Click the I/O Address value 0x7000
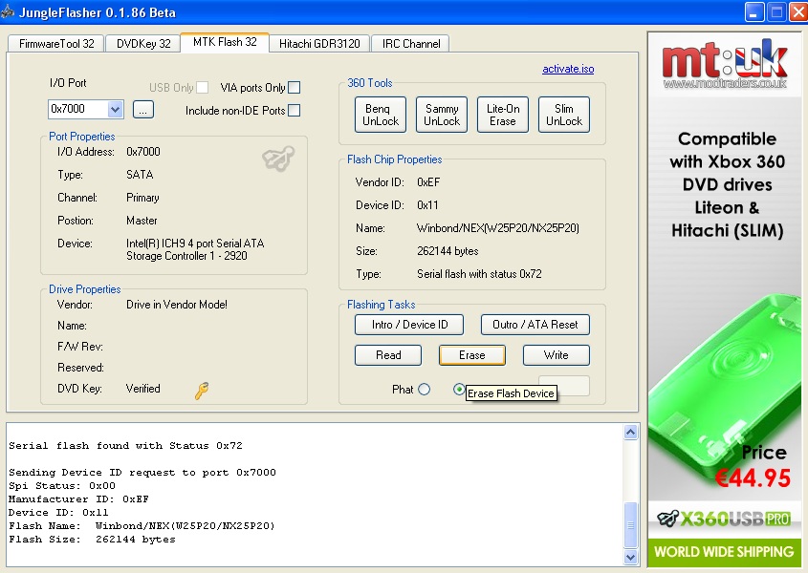This screenshot has width=808, height=573. pos(143,152)
